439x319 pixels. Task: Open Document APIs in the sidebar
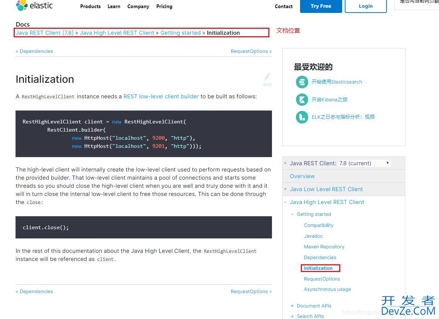click(314, 306)
